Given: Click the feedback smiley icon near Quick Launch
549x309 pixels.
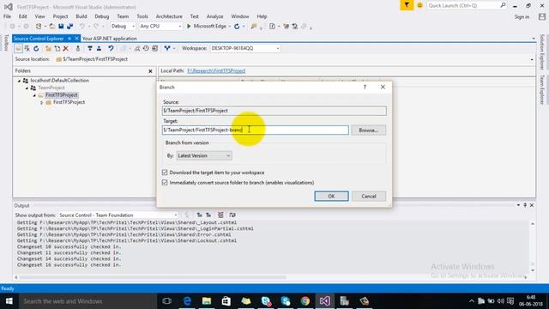Looking at the screenshot, I should tap(419, 6).
